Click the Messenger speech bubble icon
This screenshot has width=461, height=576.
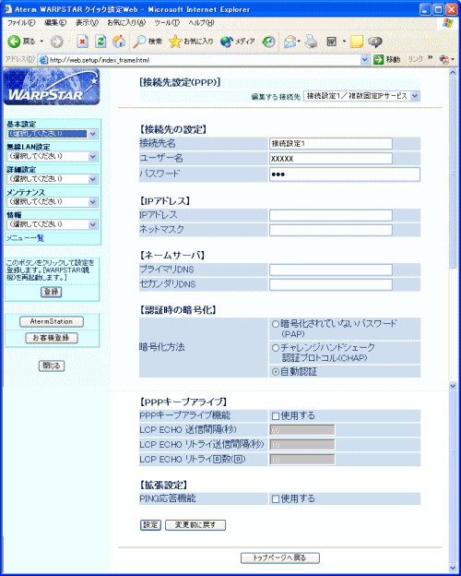tap(374, 42)
